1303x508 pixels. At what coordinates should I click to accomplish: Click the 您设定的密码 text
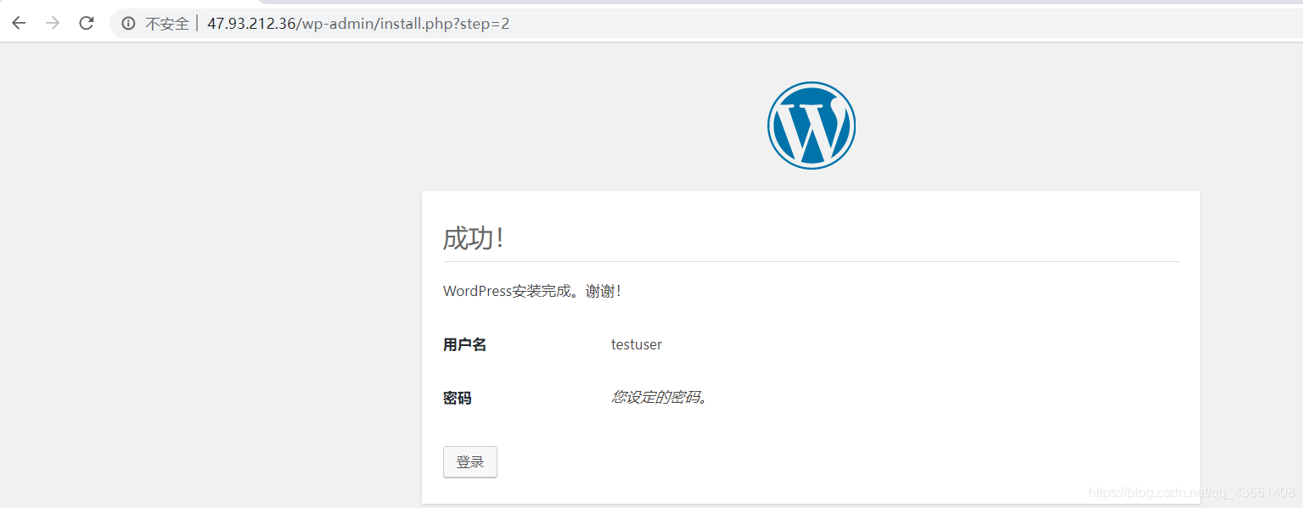click(660, 397)
